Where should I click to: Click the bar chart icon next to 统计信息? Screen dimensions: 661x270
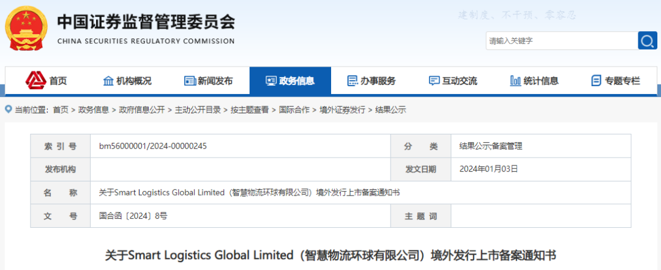pyautogui.click(x=515, y=81)
